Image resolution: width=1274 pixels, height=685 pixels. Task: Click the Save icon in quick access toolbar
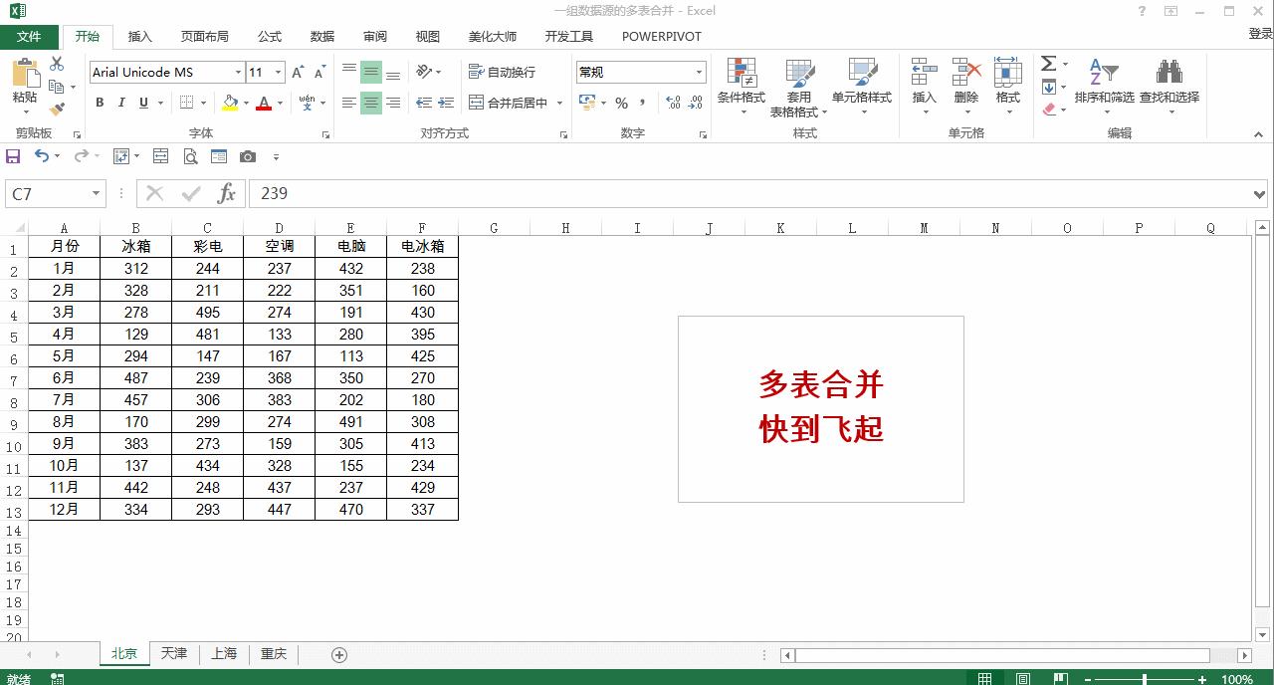point(13,156)
